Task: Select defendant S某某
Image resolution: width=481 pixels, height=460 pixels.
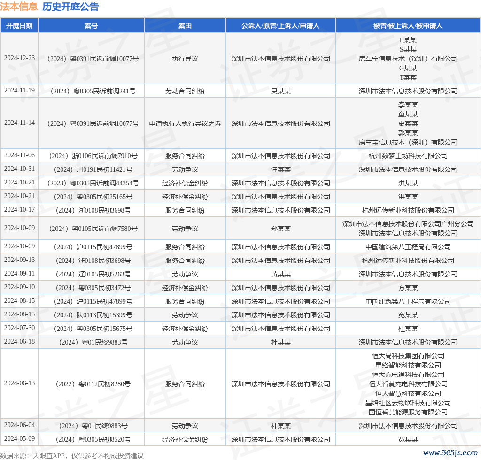Action: pos(408,49)
